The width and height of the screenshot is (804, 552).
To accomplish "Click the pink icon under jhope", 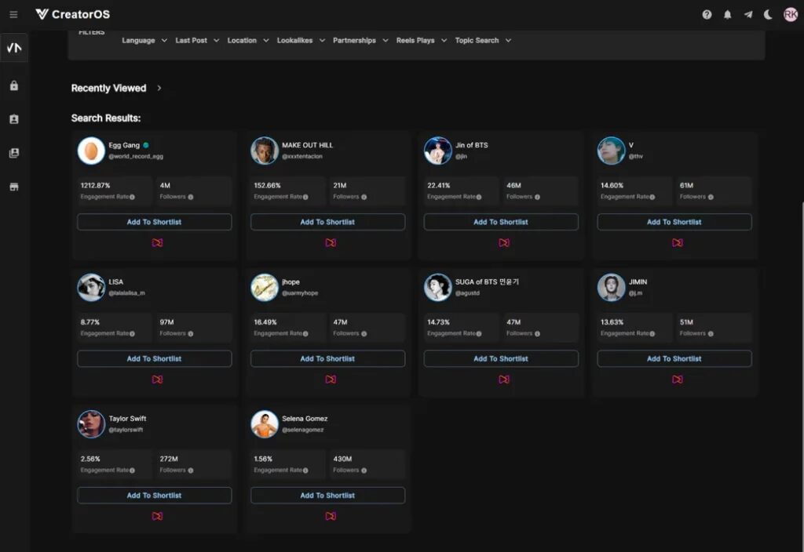I will (x=331, y=379).
